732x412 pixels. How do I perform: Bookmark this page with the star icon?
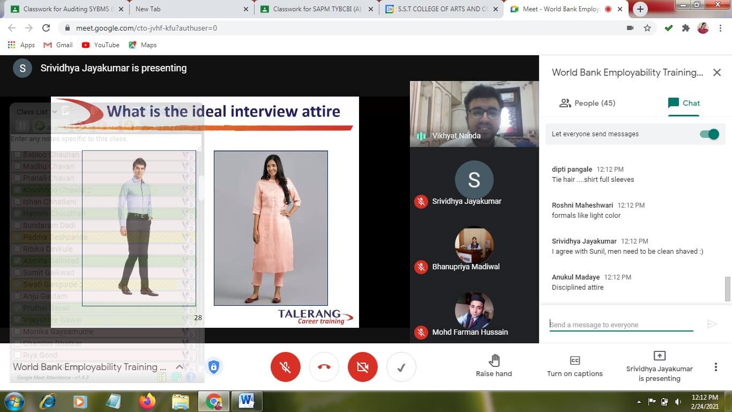(x=647, y=28)
